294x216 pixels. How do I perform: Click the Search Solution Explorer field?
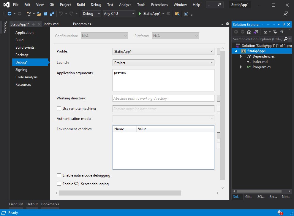[257, 39]
